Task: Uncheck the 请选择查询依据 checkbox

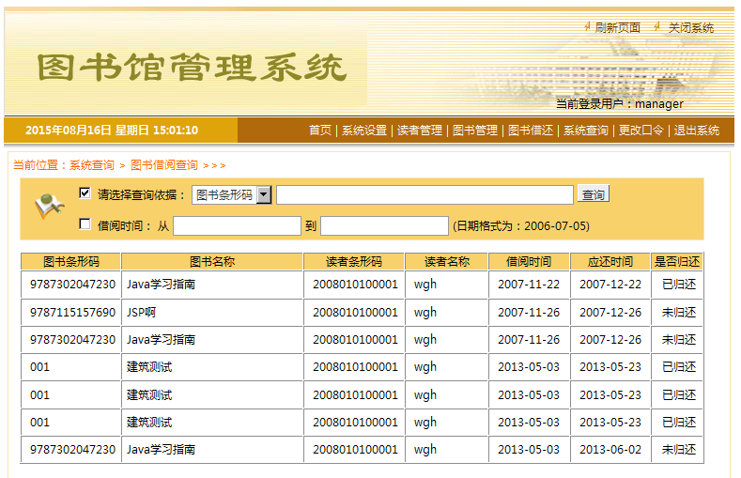Action: click(x=85, y=193)
